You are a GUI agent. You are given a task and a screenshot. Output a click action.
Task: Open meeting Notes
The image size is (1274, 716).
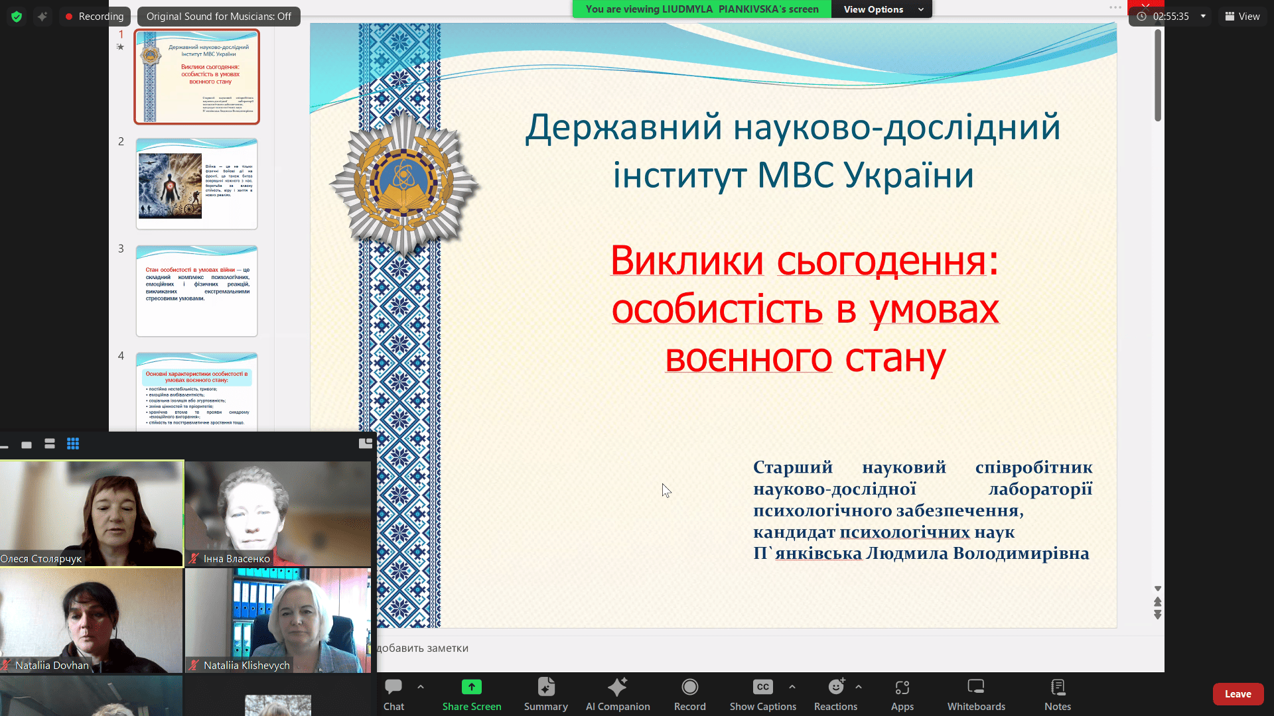point(1057,694)
